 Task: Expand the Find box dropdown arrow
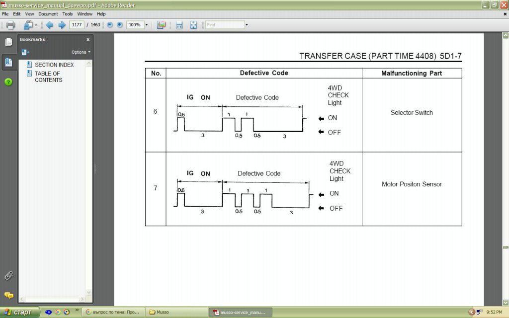(x=247, y=25)
